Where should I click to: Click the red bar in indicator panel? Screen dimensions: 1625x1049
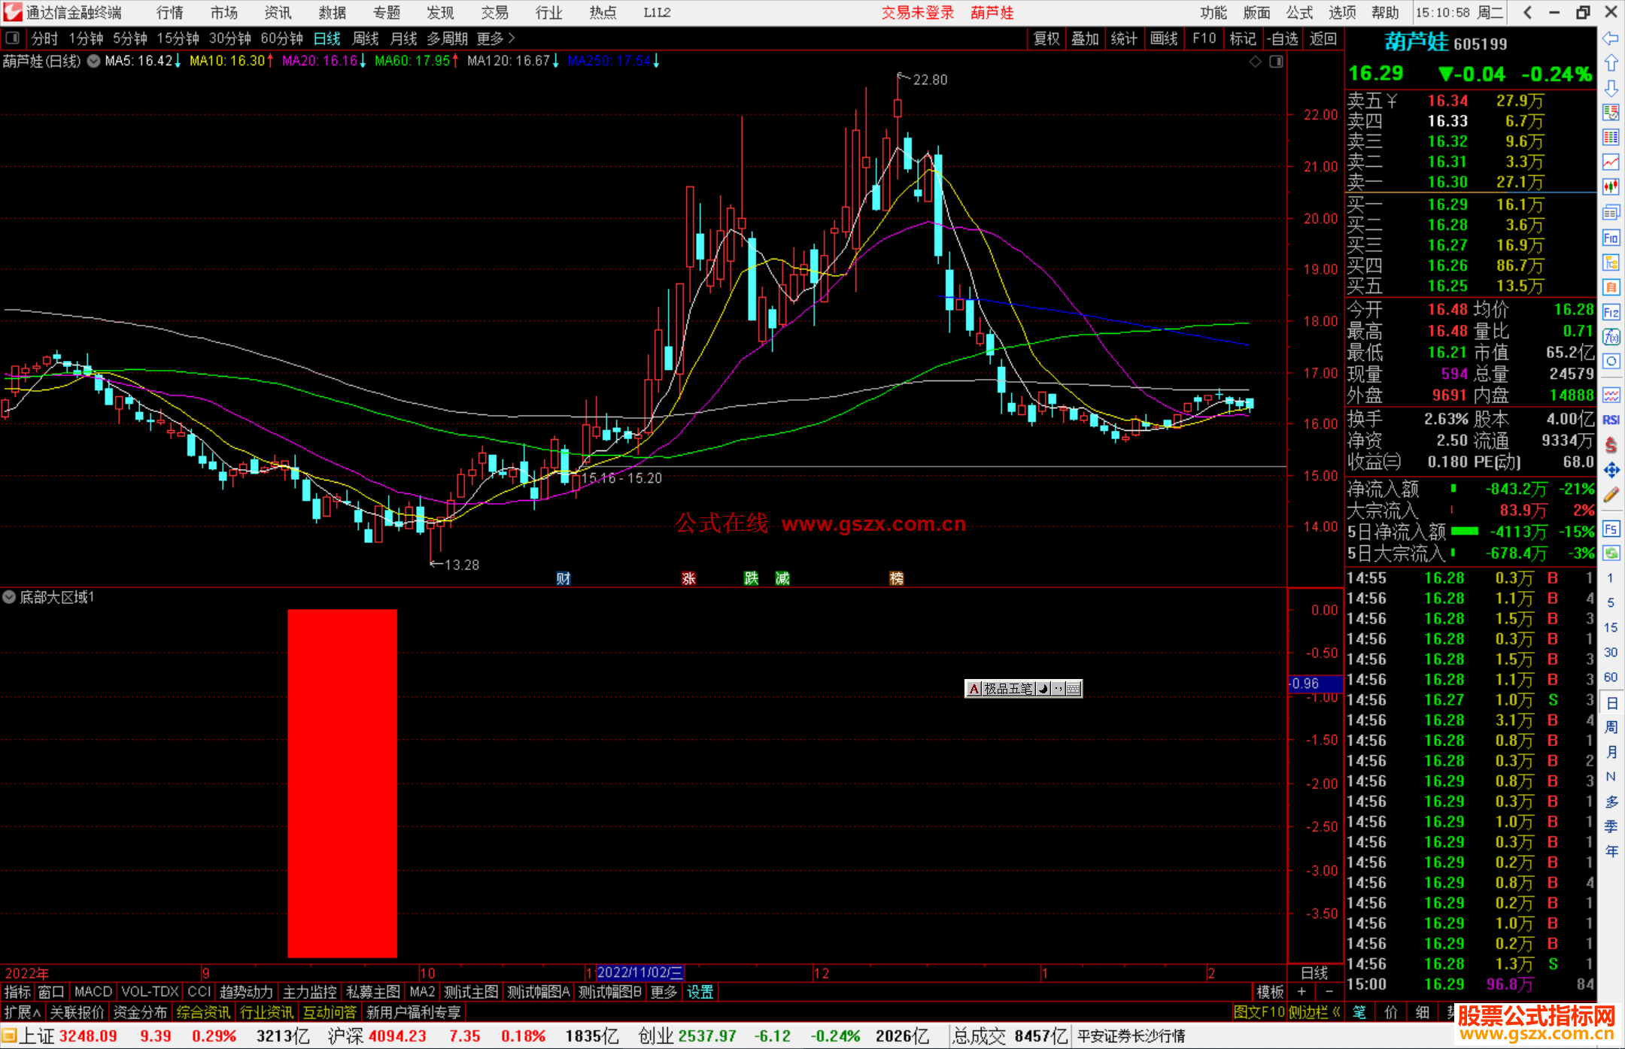tap(342, 782)
